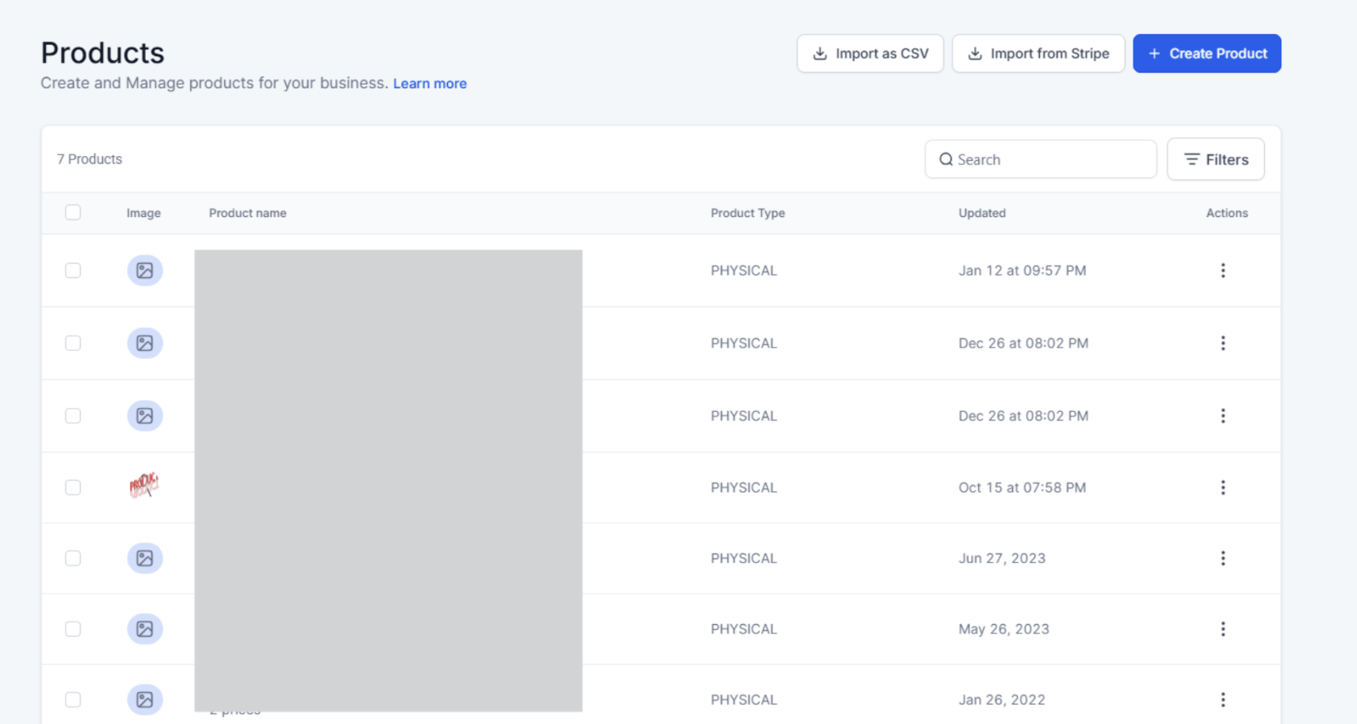Image resolution: width=1357 pixels, height=724 pixels.
Task: Click image placeholder for Jan 26, 2022 product
Action: (144, 699)
